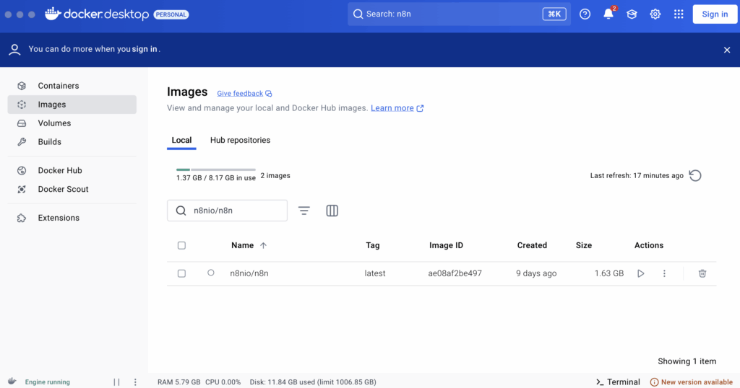Image resolution: width=740 pixels, height=388 pixels.
Task: Click the Image ID column header
Action: 446,245
